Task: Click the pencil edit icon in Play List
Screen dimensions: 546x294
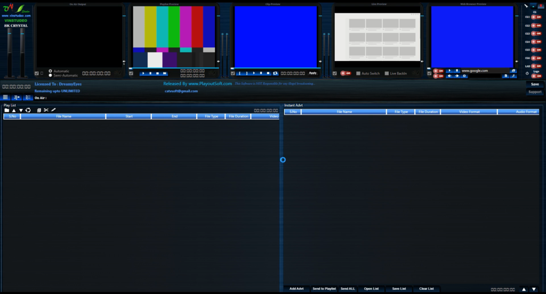Action: pyautogui.click(x=53, y=110)
